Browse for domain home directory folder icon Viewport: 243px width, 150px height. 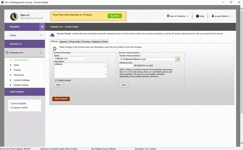point(178,59)
